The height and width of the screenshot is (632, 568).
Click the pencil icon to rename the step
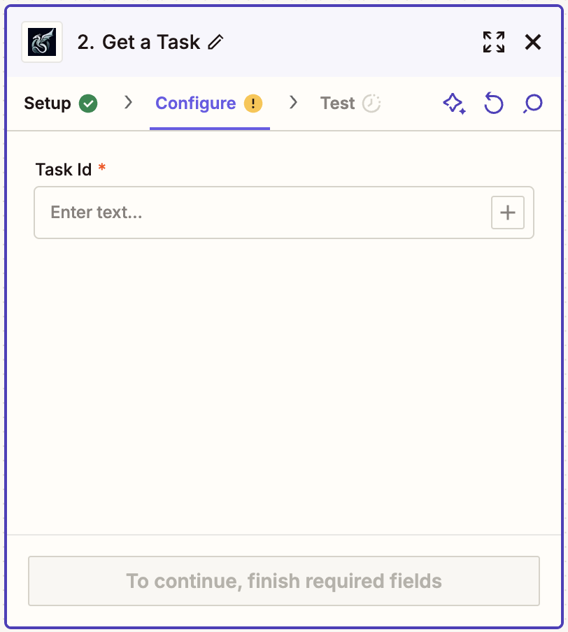[215, 42]
